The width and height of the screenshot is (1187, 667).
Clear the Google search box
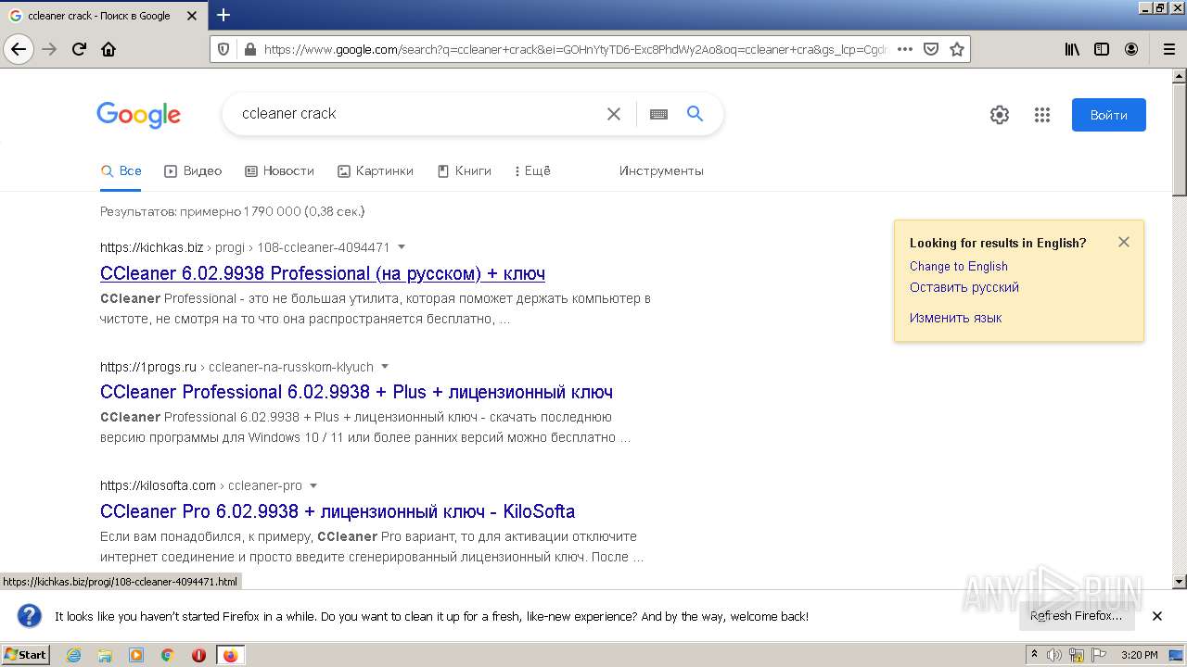[x=614, y=114]
